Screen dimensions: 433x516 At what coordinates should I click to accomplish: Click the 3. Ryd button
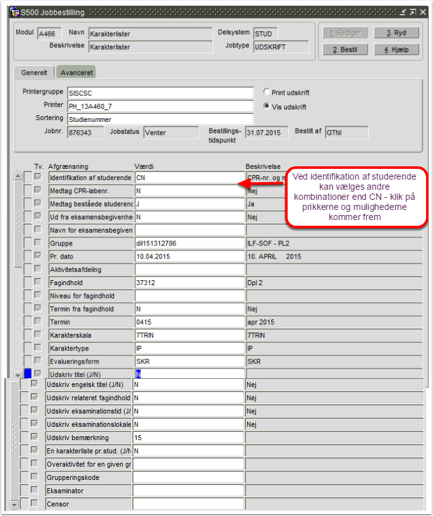coord(396,33)
